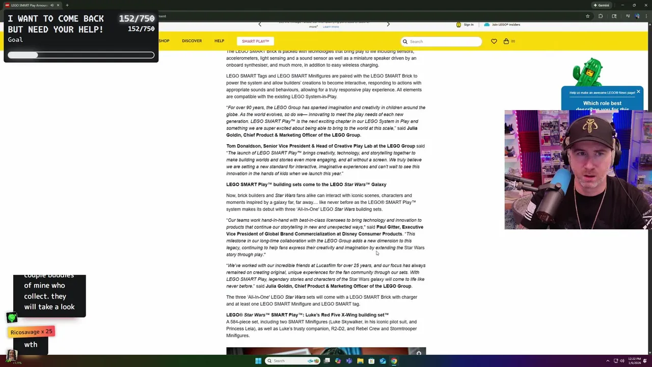Follow the Learn more banner link
This screenshot has height=367, width=652.
click(331, 27)
